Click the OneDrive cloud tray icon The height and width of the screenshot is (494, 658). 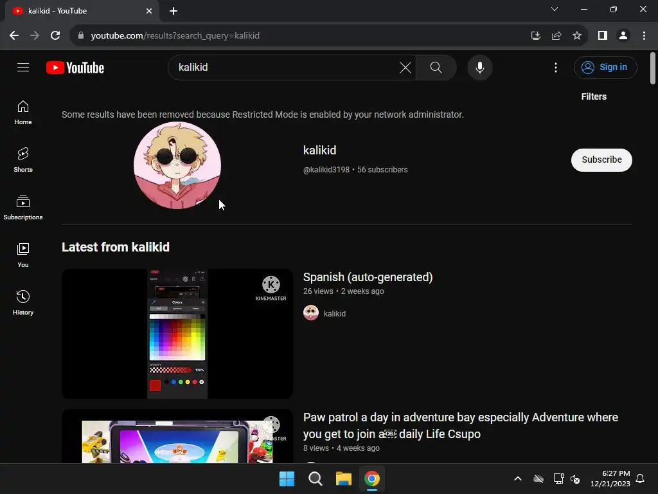click(x=538, y=479)
